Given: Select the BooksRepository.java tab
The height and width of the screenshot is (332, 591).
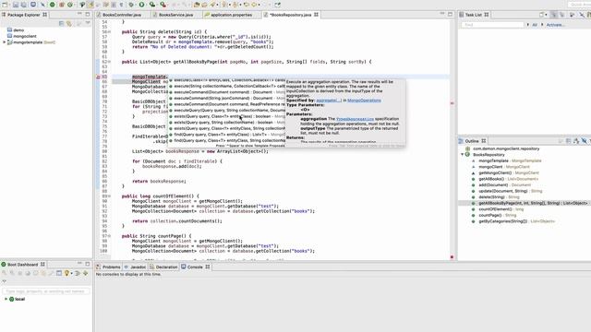Looking at the screenshot, I should (290, 15).
